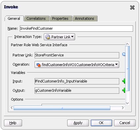Confirm with the OK button
The height and width of the screenshot is (130, 140).
pos(101,123)
